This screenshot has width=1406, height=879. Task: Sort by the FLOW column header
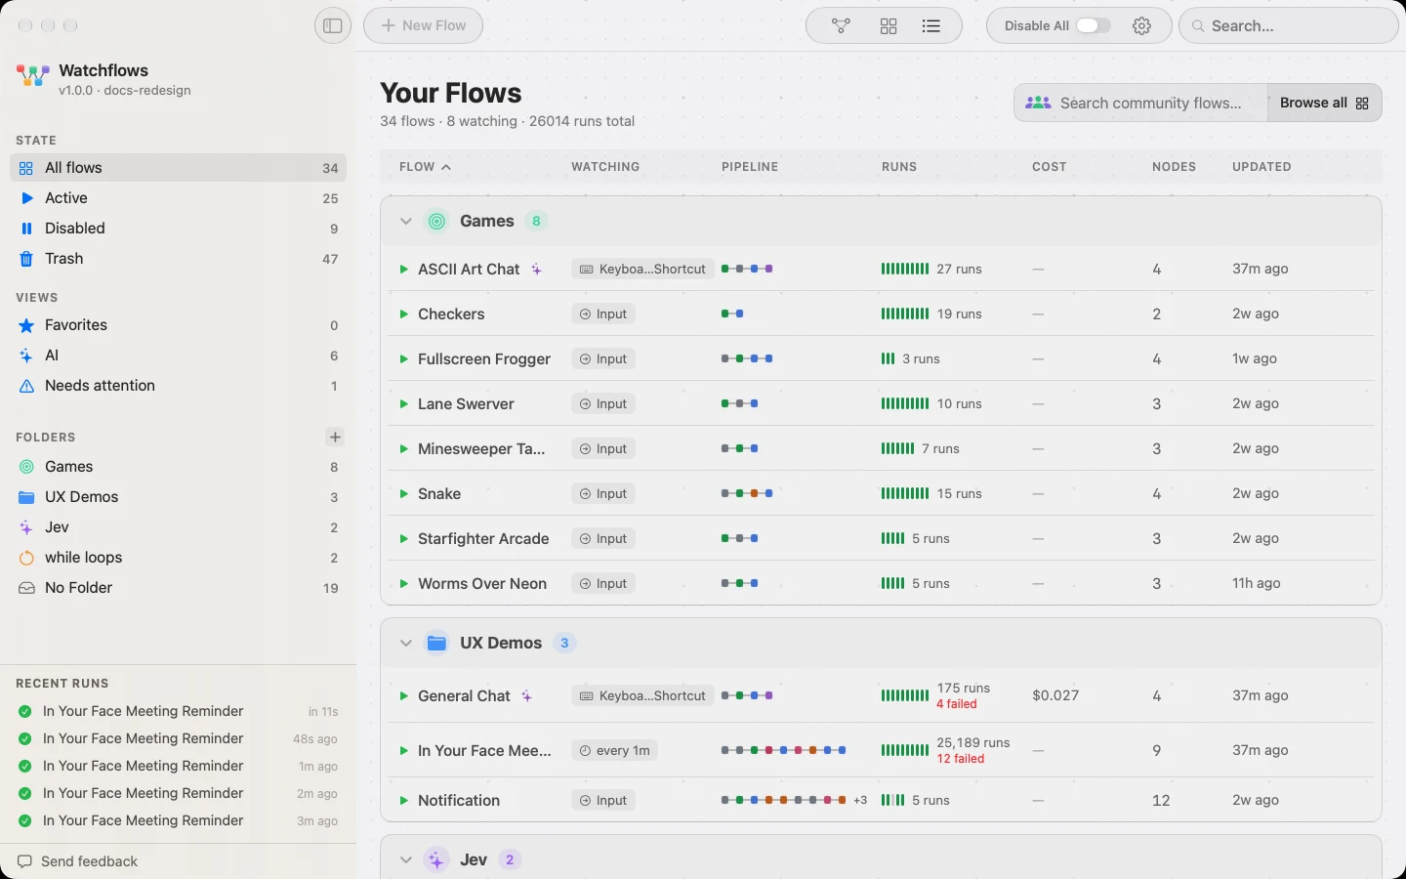425,167
